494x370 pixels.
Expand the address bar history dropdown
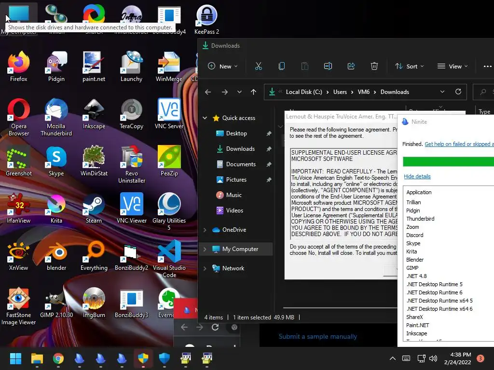tap(442, 92)
